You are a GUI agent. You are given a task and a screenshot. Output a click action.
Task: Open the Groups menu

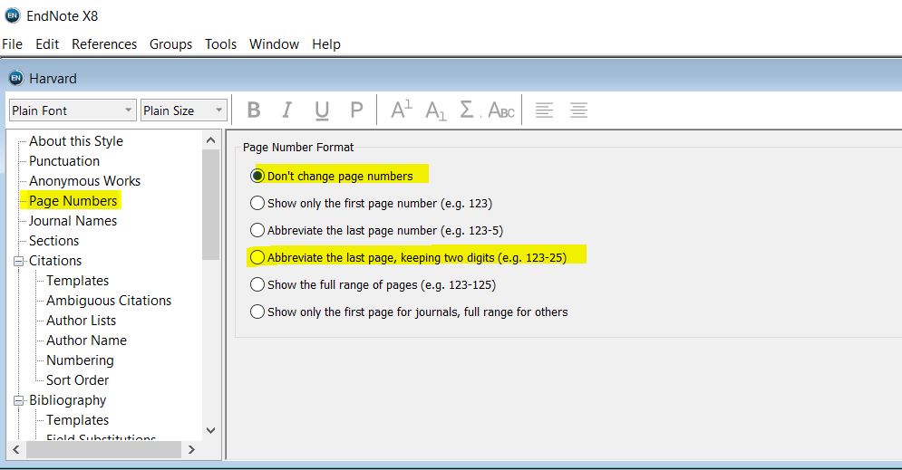click(170, 44)
